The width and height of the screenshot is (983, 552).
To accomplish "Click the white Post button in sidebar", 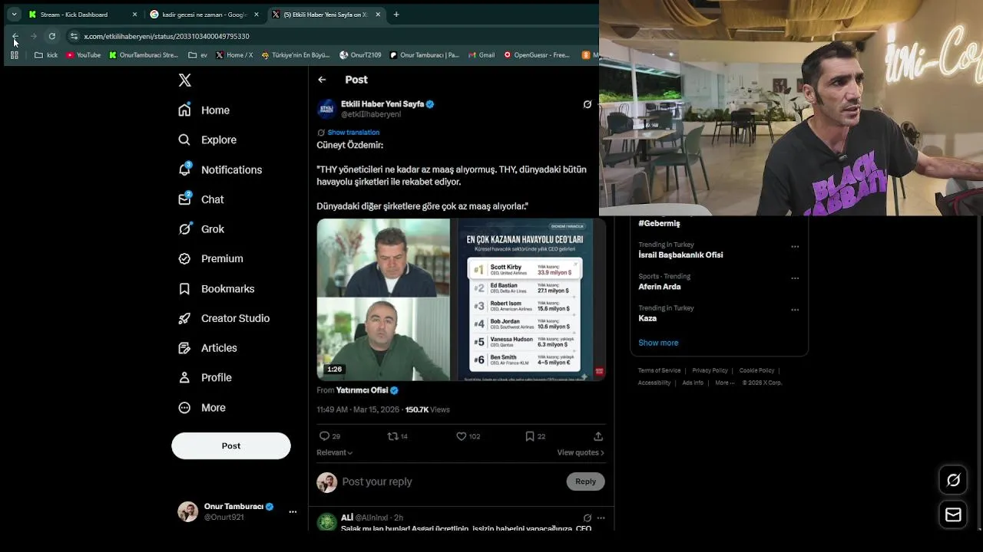I will coord(231,445).
